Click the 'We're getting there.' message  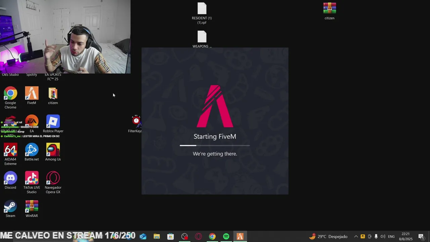tap(215, 154)
